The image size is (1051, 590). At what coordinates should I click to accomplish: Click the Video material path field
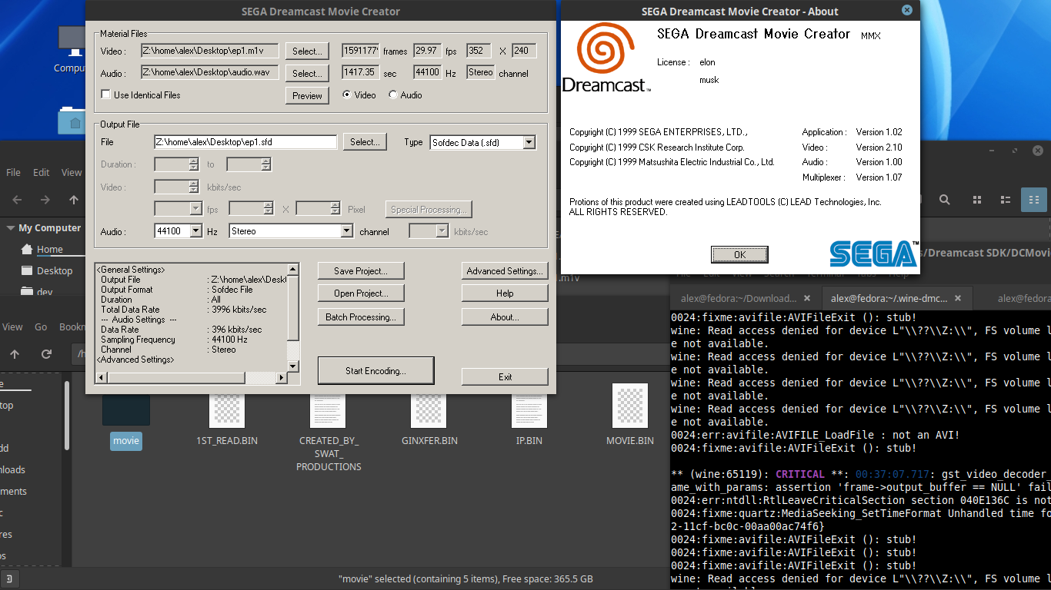coord(210,51)
